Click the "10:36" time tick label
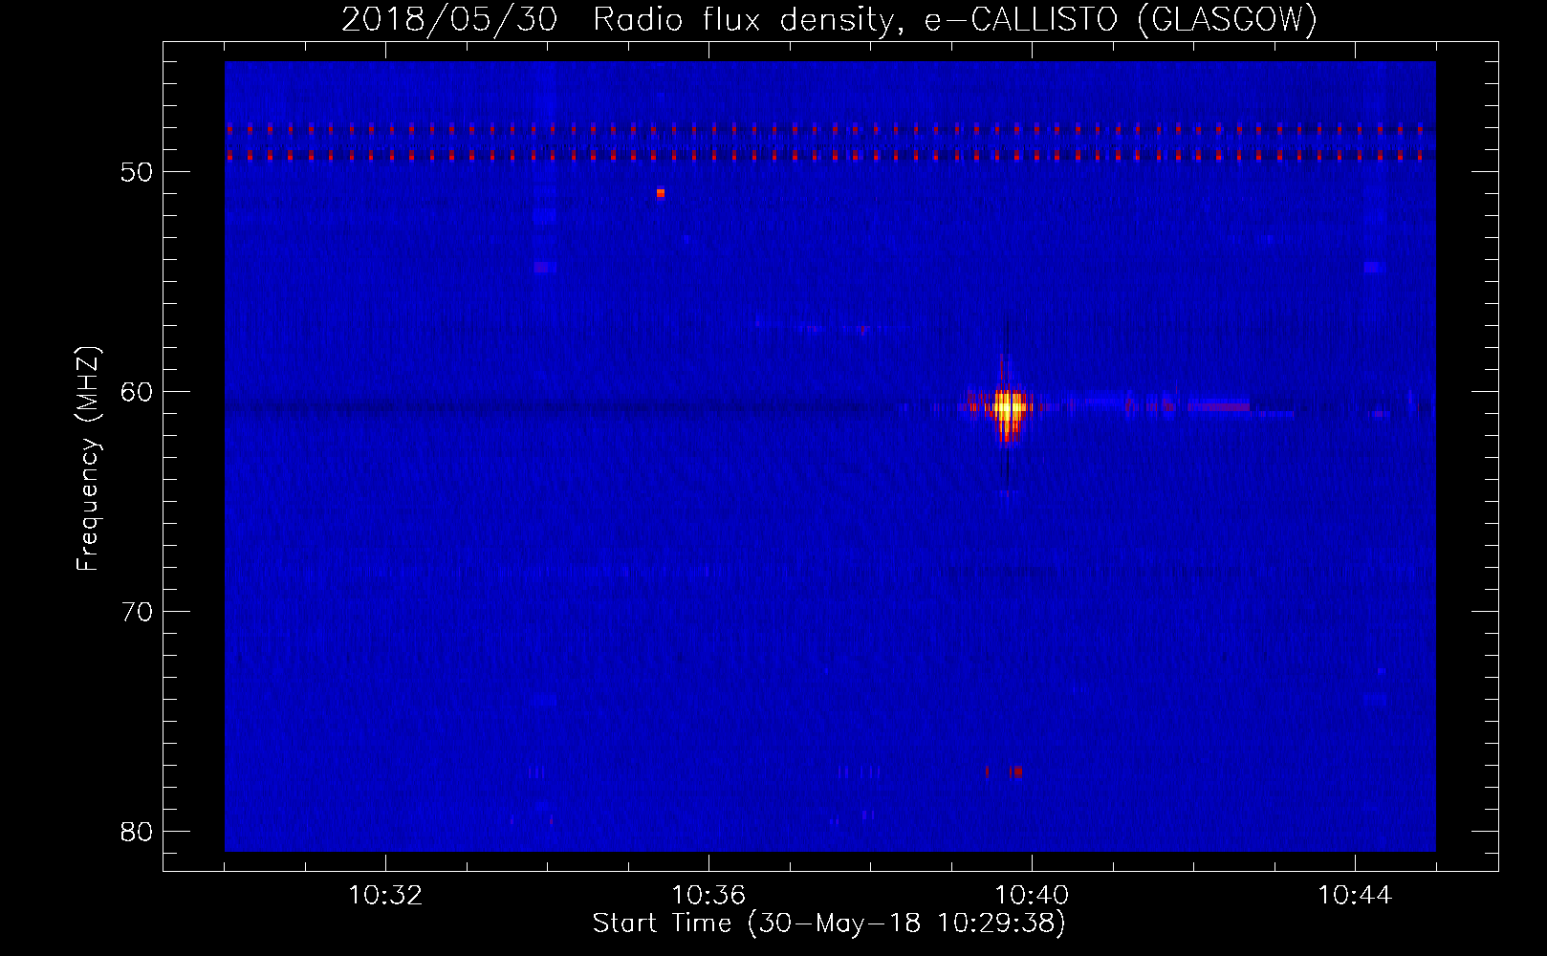Viewport: 1547px width, 956px height. [x=708, y=896]
